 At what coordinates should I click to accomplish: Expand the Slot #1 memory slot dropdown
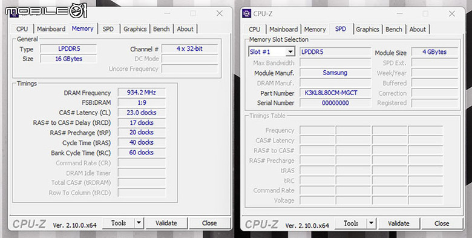(290, 52)
